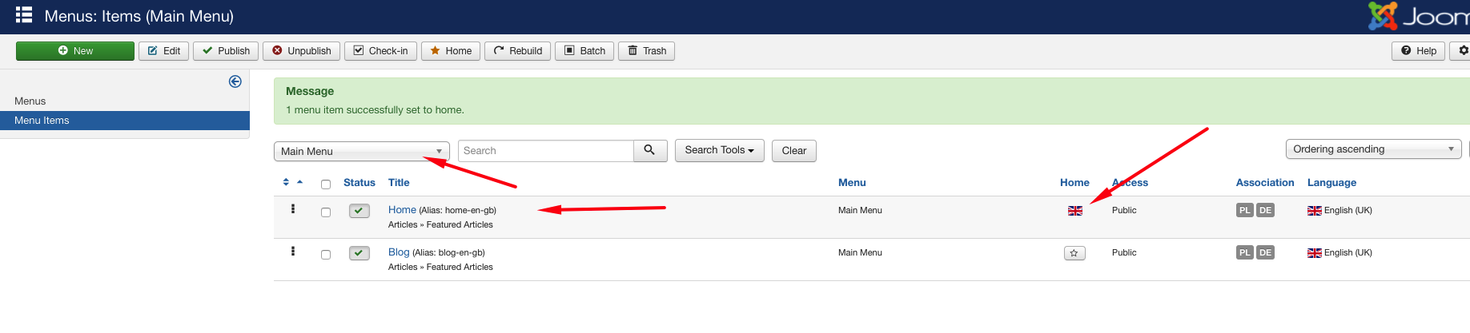Publish the selected menu items
The width and height of the screenshot is (1470, 333).
click(x=226, y=51)
